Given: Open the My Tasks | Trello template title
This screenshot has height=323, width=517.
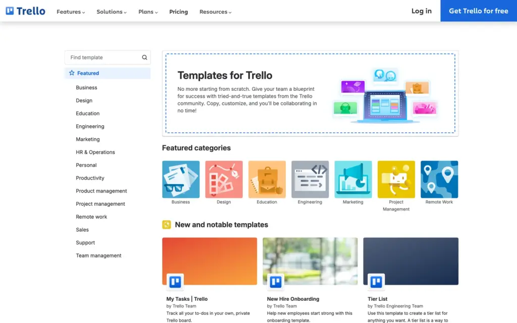Looking at the screenshot, I should tap(187, 299).
